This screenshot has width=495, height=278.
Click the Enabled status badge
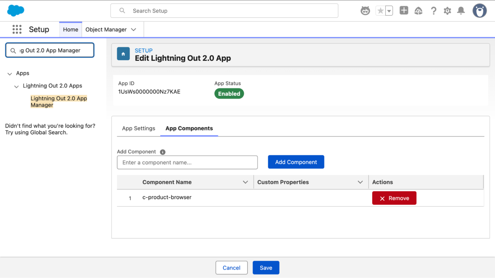coord(229,94)
